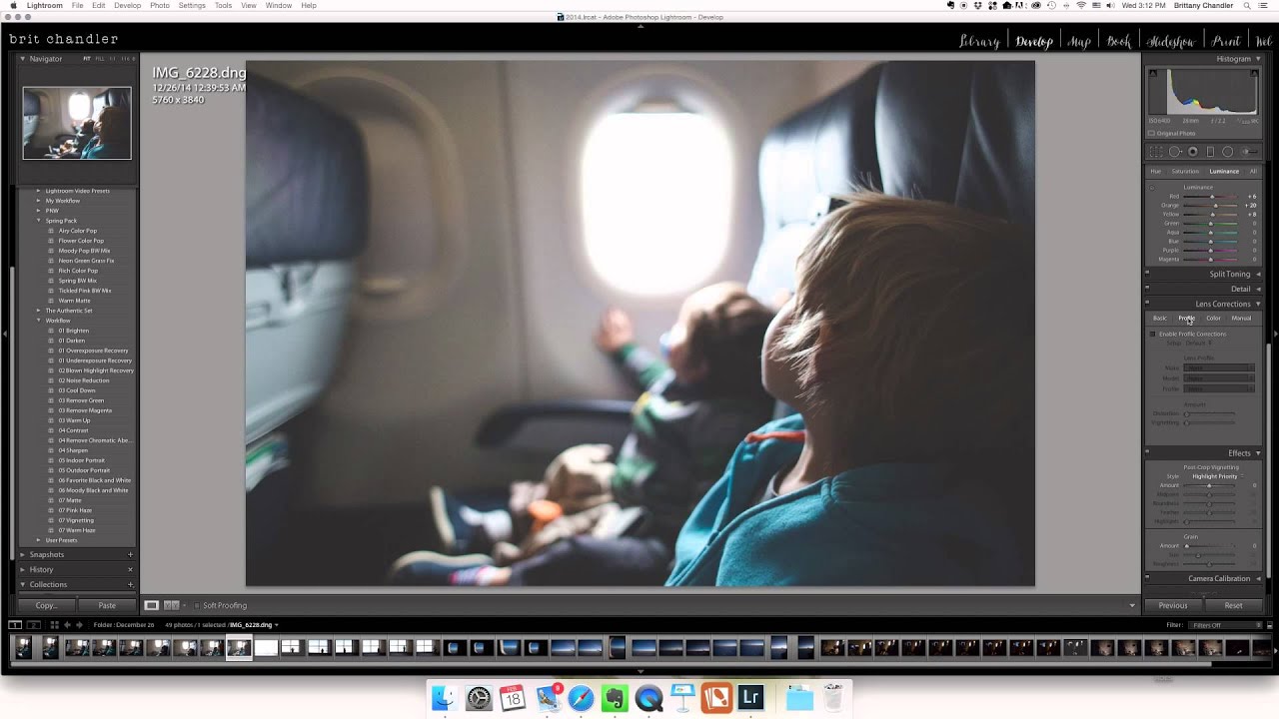Select the Spot Removal tool
Viewport: 1279px width, 719px height.
click(x=1175, y=152)
